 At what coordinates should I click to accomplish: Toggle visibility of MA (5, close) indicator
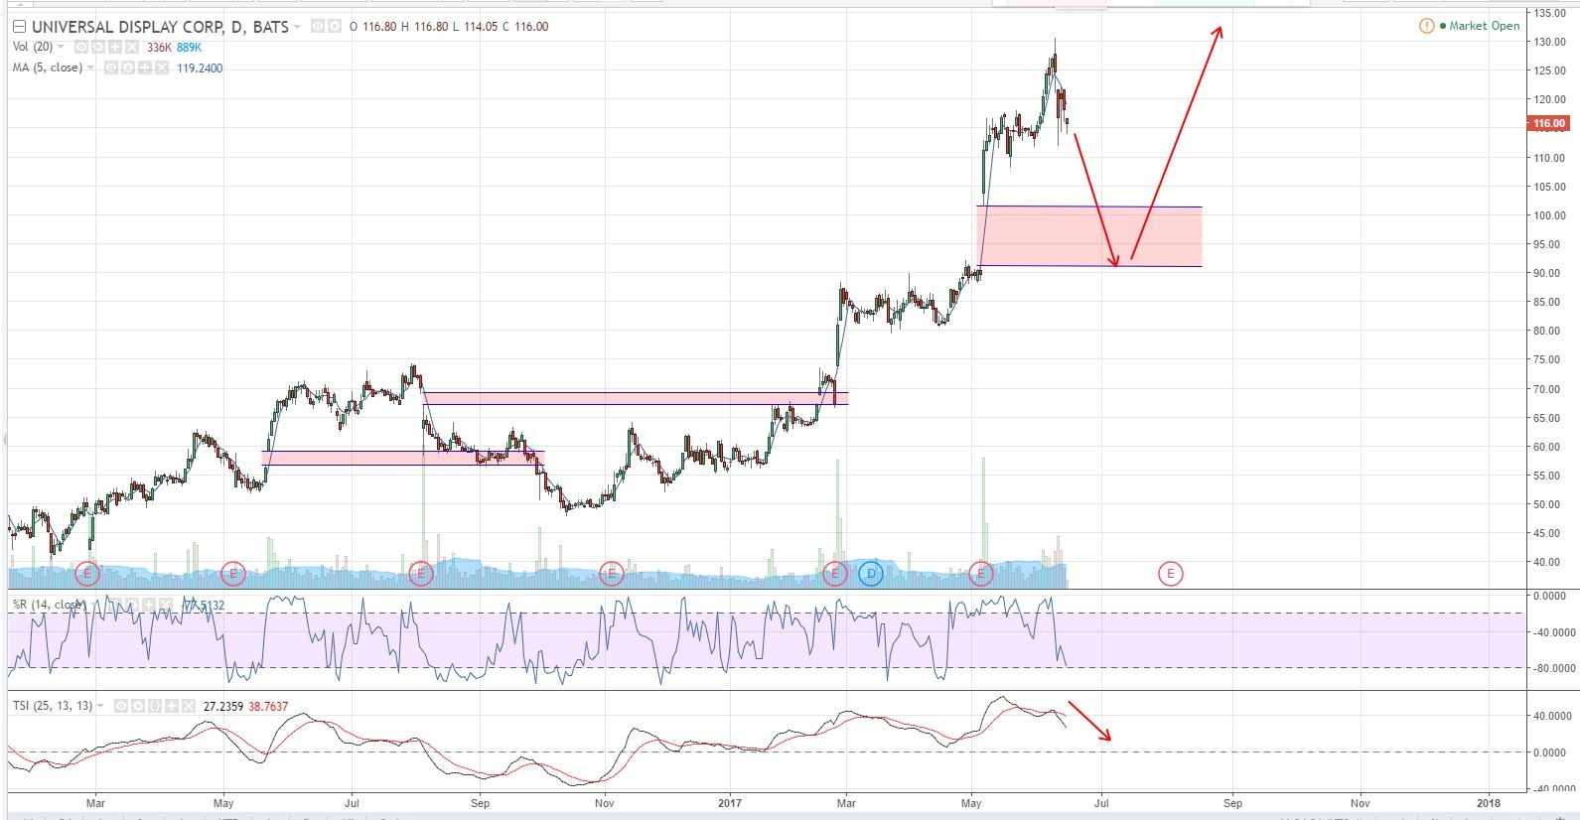tap(111, 68)
